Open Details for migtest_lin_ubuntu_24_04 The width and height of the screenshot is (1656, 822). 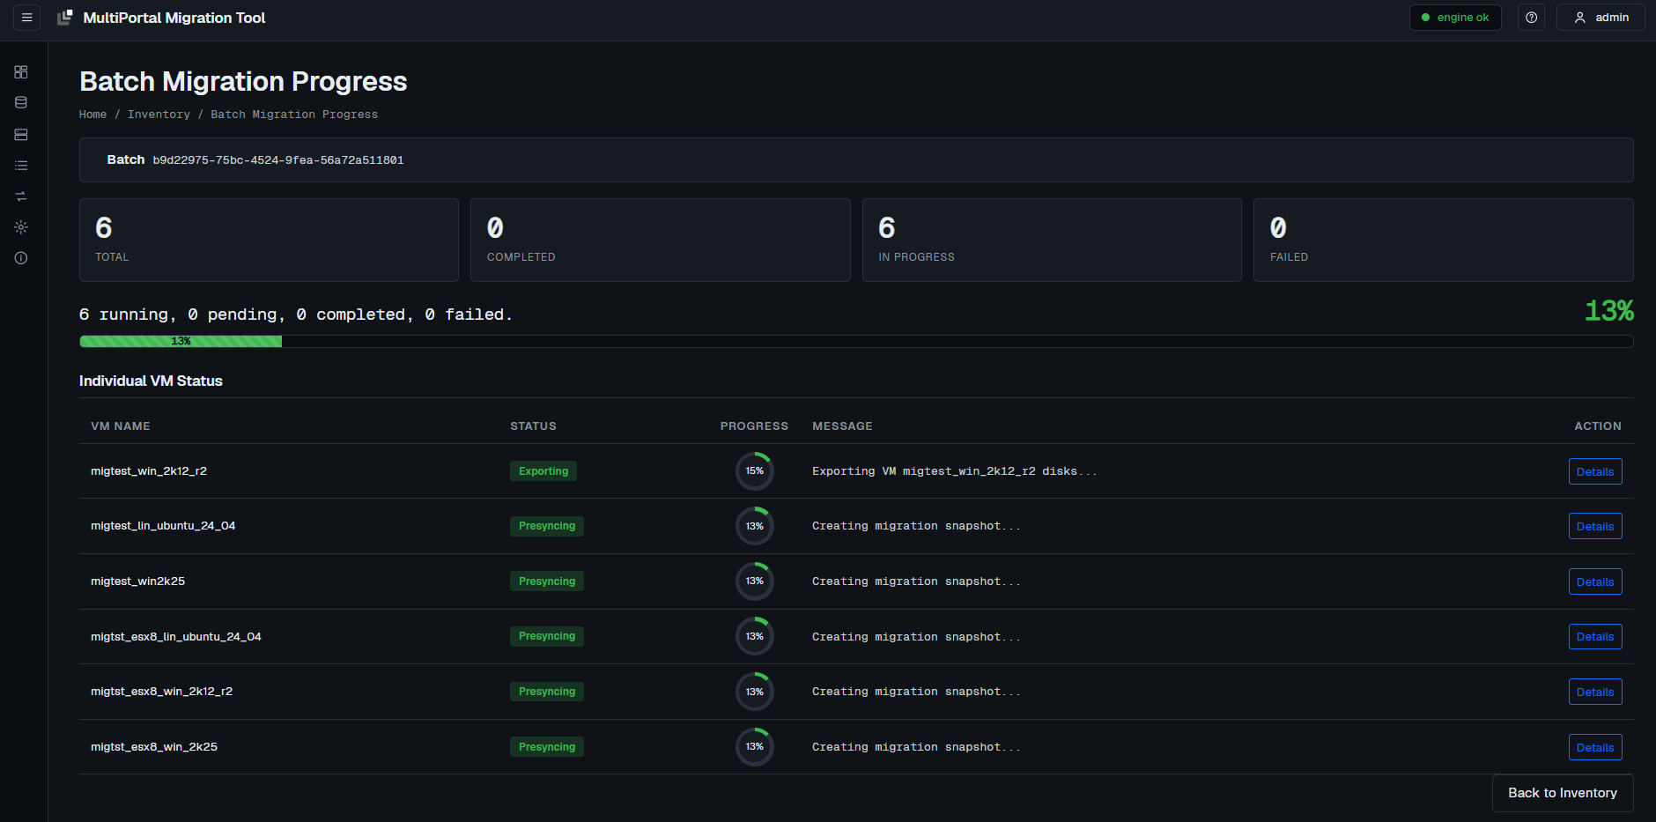coord(1595,526)
